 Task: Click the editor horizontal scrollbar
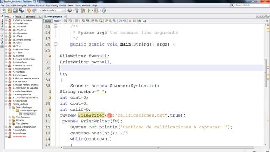(159, 148)
